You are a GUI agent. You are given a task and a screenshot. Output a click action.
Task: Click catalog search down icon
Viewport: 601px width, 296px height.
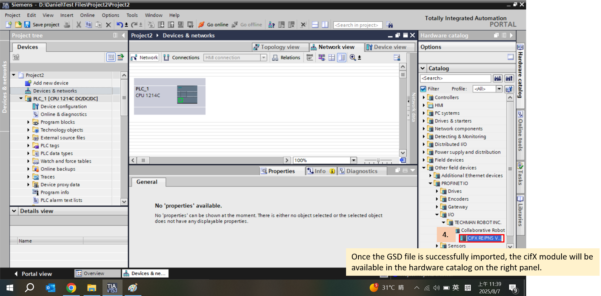coord(498,78)
